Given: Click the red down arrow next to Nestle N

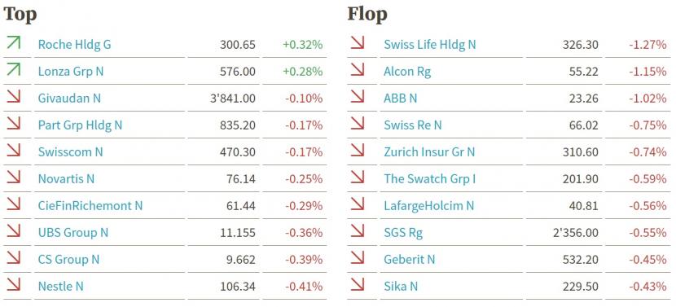Looking at the screenshot, I should tap(14, 284).
